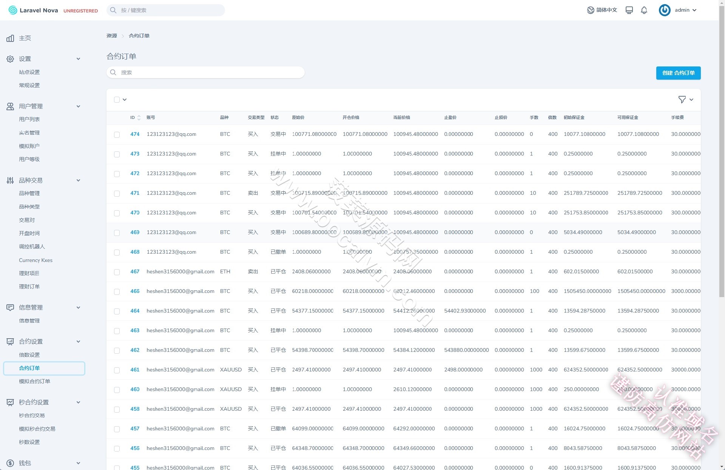Click the 创建 合约订单 button

[678, 73]
